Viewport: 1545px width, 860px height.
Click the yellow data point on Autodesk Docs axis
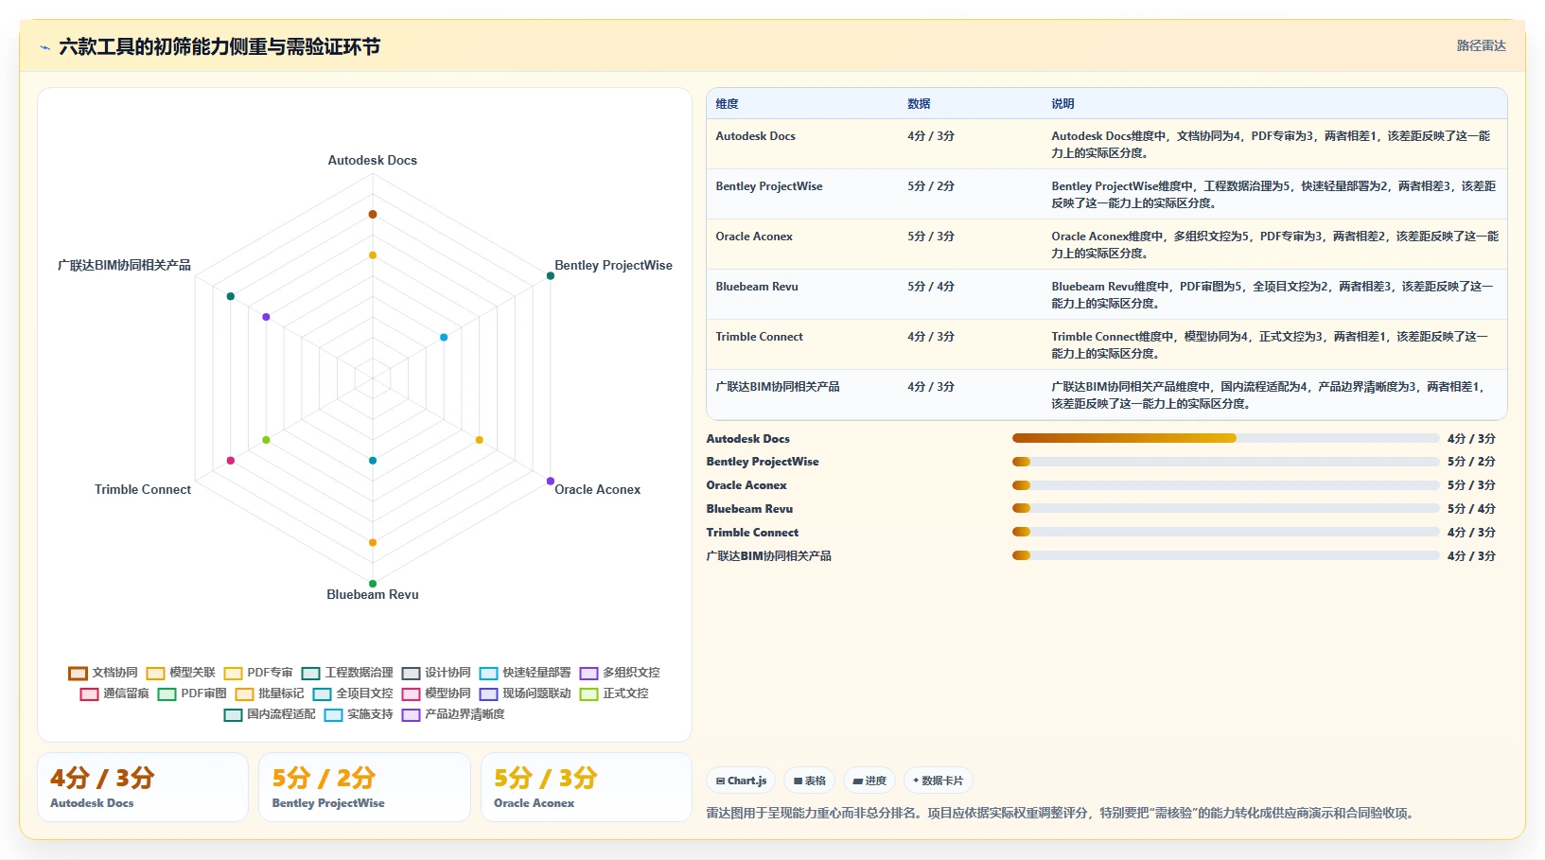coord(373,255)
